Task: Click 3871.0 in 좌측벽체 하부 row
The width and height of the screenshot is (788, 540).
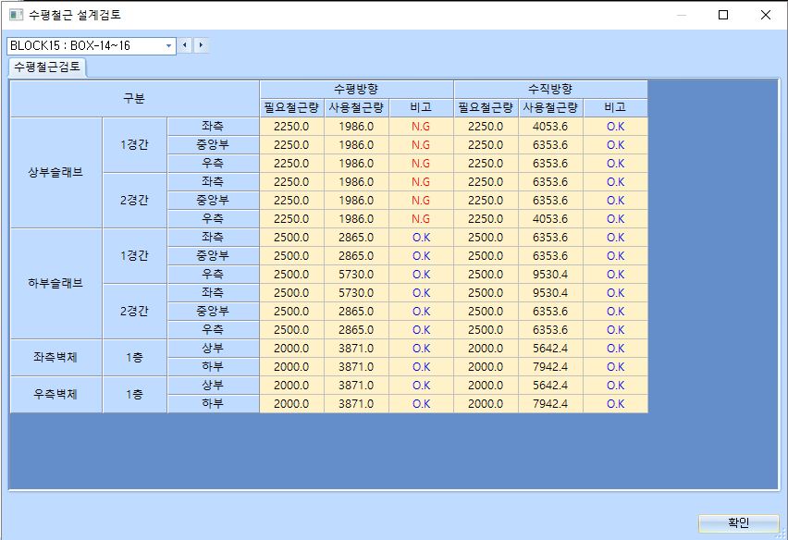Action: point(356,367)
